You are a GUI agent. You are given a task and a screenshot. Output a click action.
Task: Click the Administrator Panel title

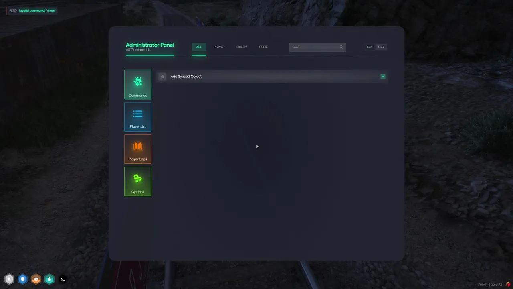pyautogui.click(x=150, y=45)
